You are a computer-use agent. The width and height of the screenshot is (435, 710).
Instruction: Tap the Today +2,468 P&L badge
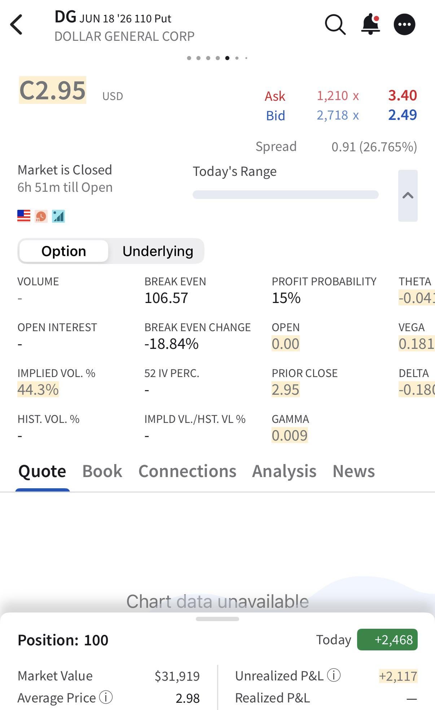point(387,640)
